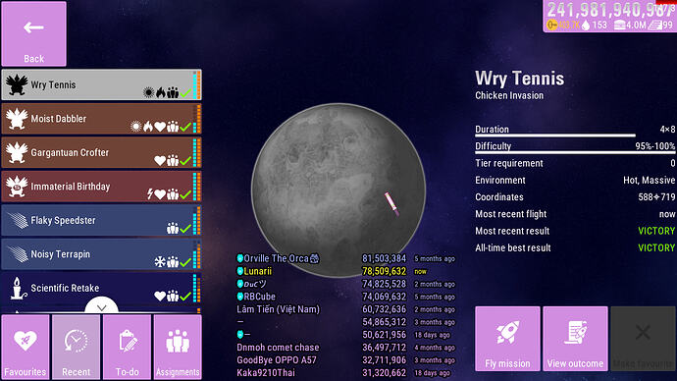Click the grey planet in the center
The height and width of the screenshot is (381, 677).
(338, 190)
